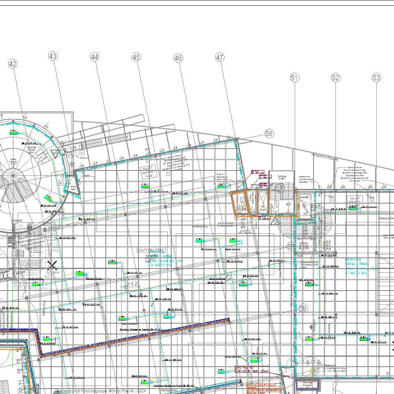The image size is (394, 394).
Task: Click axis bubble 51
Action: [x=294, y=78]
